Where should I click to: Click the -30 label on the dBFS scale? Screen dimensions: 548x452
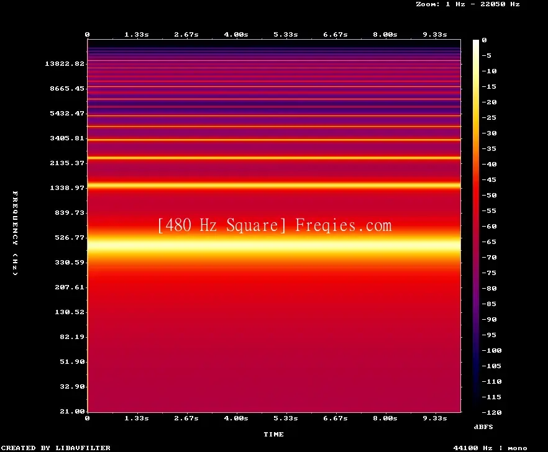coord(489,133)
